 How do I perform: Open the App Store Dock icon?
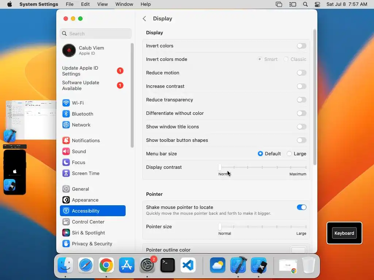point(127,265)
